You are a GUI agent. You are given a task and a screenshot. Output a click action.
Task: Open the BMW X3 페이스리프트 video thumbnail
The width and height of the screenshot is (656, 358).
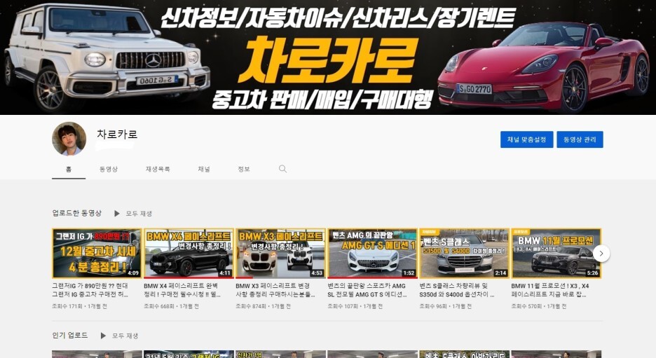point(280,254)
